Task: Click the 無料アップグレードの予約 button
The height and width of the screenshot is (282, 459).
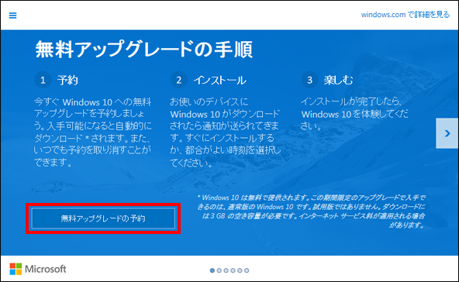Action: tap(103, 218)
